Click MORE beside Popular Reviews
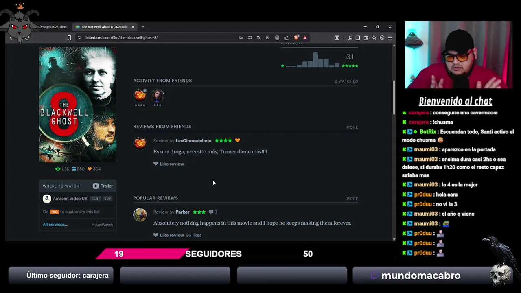 click(x=352, y=199)
